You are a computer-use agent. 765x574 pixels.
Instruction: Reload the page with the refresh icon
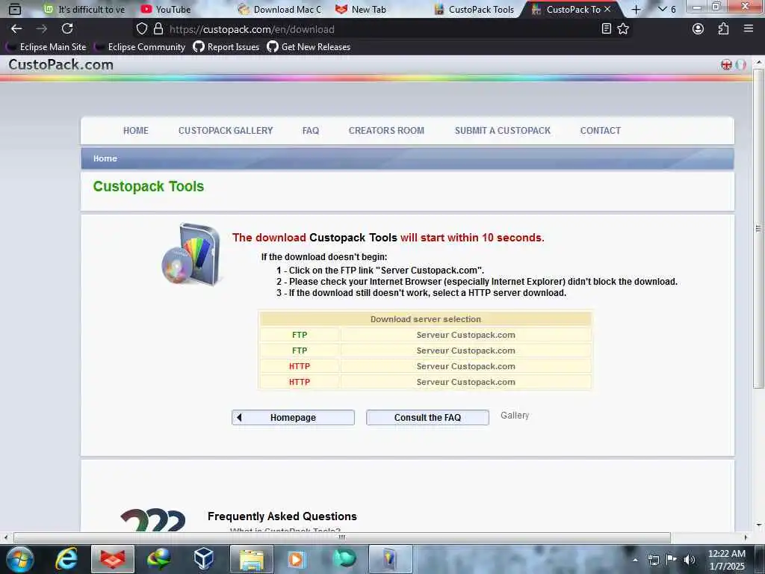click(67, 29)
